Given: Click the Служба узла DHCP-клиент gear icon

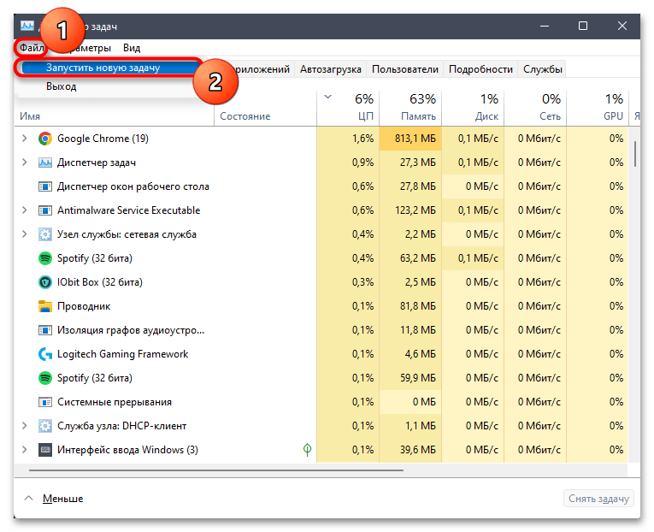Looking at the screenshot, I should (45, 426).
